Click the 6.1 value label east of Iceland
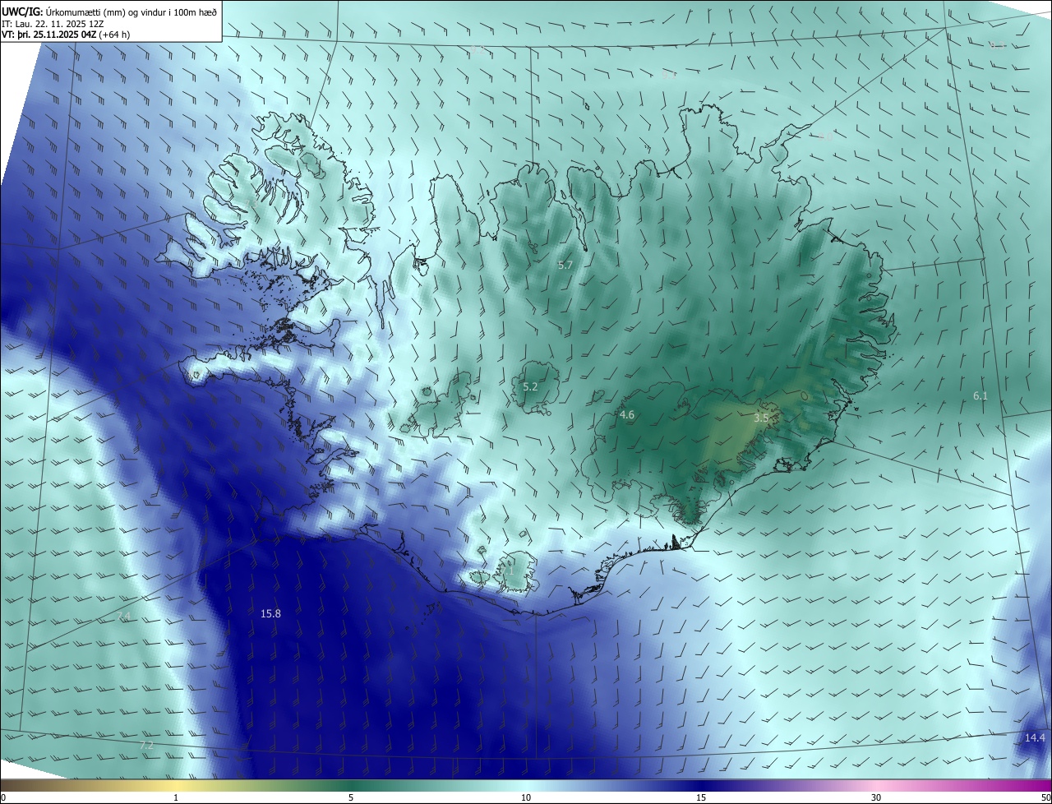The image size is (1052, 804). coord(980,395)
